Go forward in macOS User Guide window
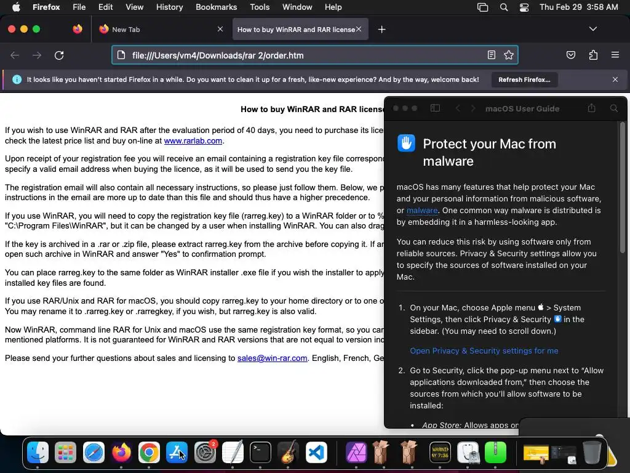Screen dimensions: 630x473 [473, 108]
